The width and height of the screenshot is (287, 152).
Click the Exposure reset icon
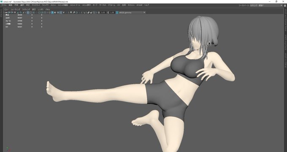coord(99,12)
